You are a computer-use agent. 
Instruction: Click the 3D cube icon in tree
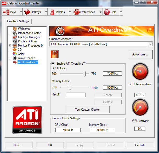(15, 50)
